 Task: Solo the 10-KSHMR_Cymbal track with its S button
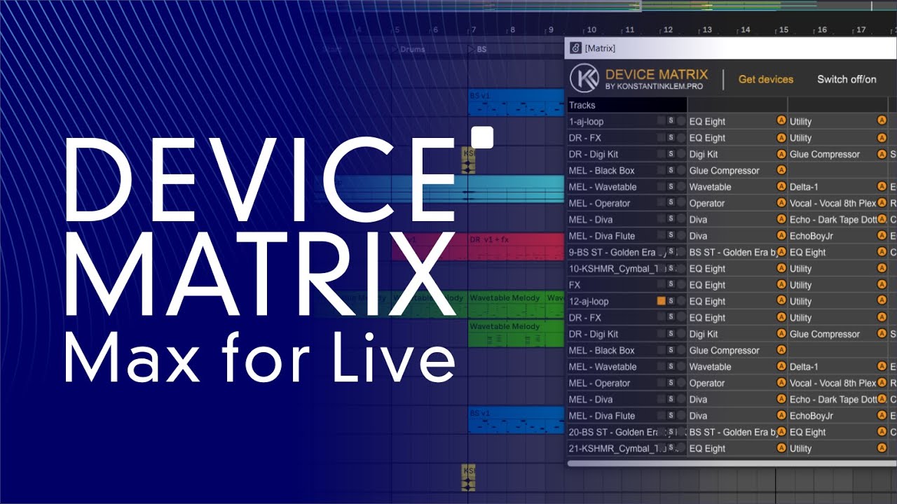pyautogui.click(x=671, y=268)
